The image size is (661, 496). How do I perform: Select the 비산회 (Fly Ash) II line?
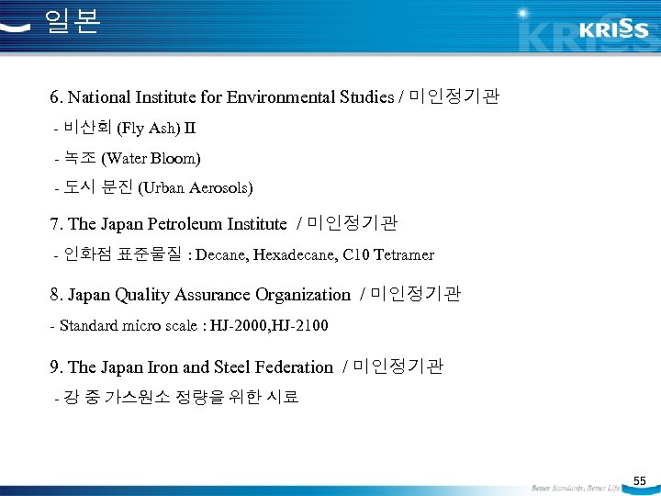click(125, 128)
